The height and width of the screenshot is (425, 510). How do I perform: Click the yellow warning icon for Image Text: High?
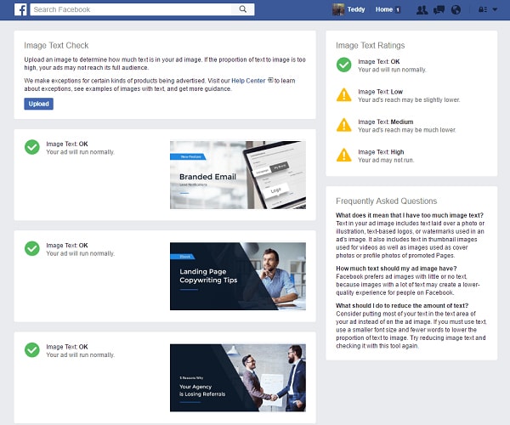[x=343, y=155]
